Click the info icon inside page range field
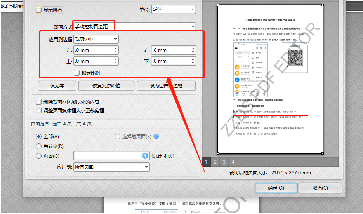 tap(145, 156)
